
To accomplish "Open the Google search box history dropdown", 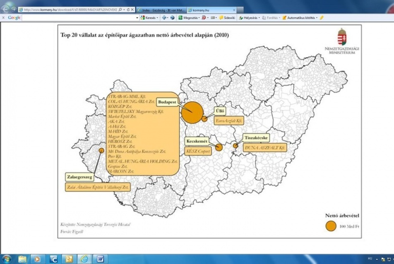I will coord(137,18).
